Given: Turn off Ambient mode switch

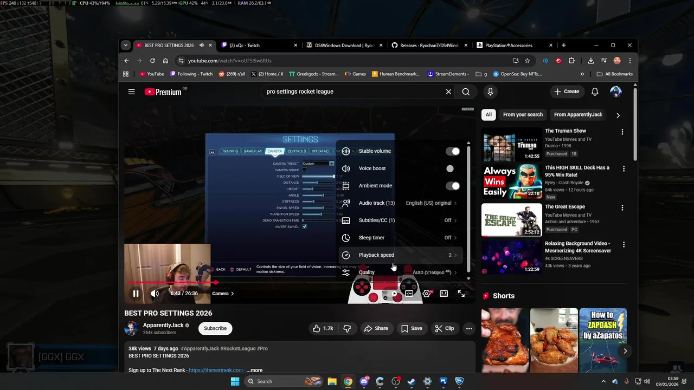Looking at the screenshot, I should [453, 186].
